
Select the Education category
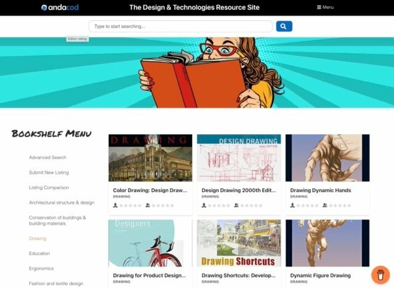[39, 254]
